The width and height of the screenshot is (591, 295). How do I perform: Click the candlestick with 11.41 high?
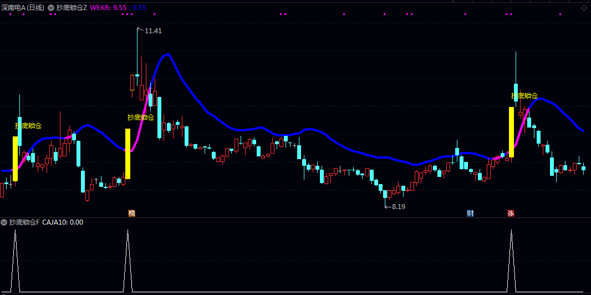click(137, 75)
